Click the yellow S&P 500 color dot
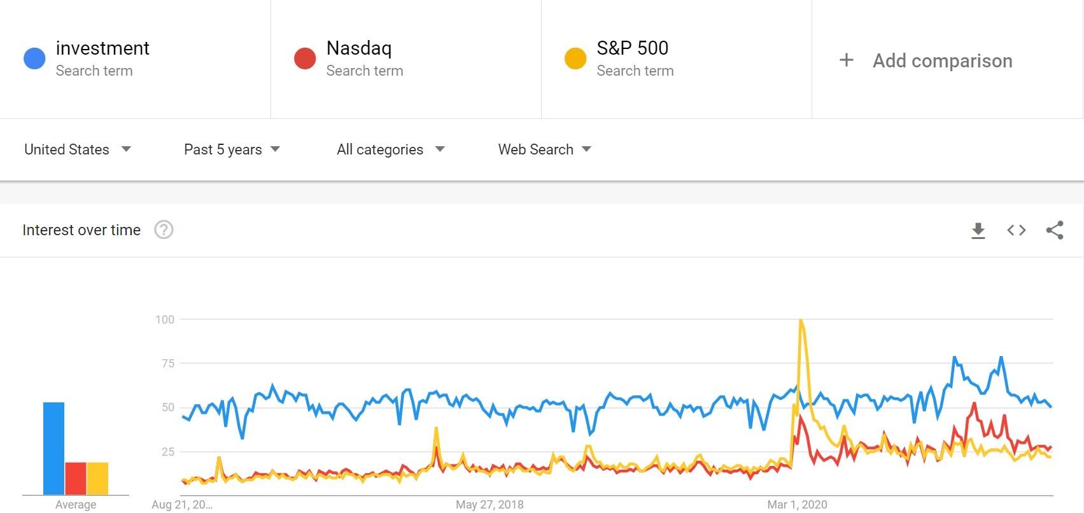This screenshot has height=513, width=1084. coord(575,58)
